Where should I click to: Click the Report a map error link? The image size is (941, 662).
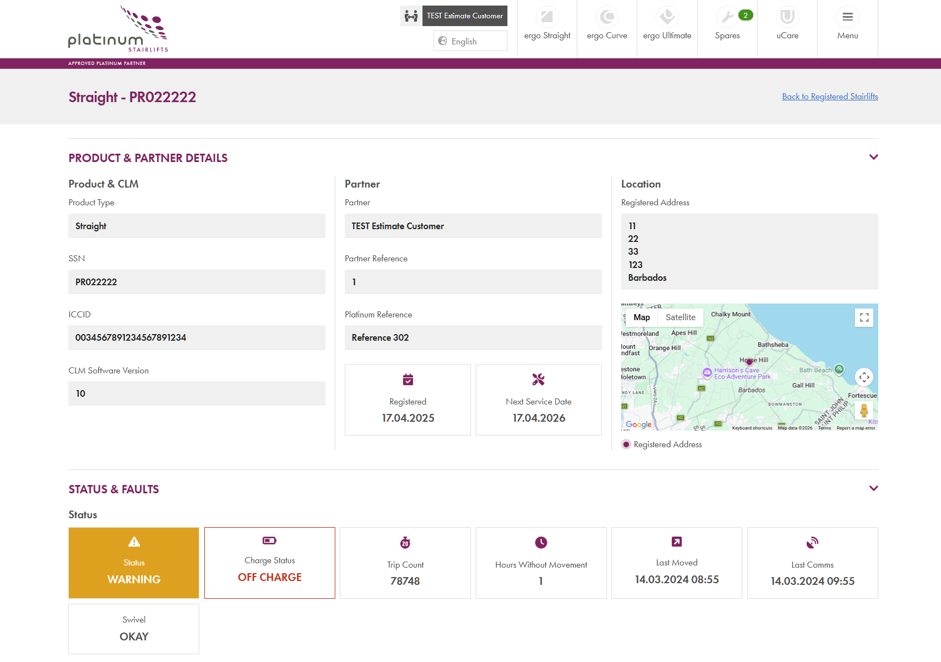[856, 428]
